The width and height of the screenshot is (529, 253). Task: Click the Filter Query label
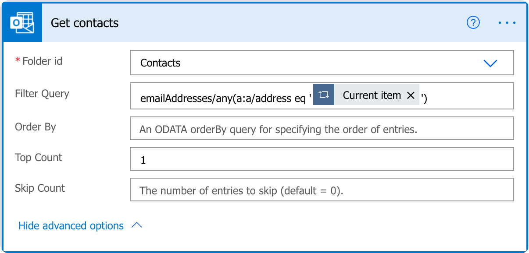pyautogui.click(x=42, y=94)
